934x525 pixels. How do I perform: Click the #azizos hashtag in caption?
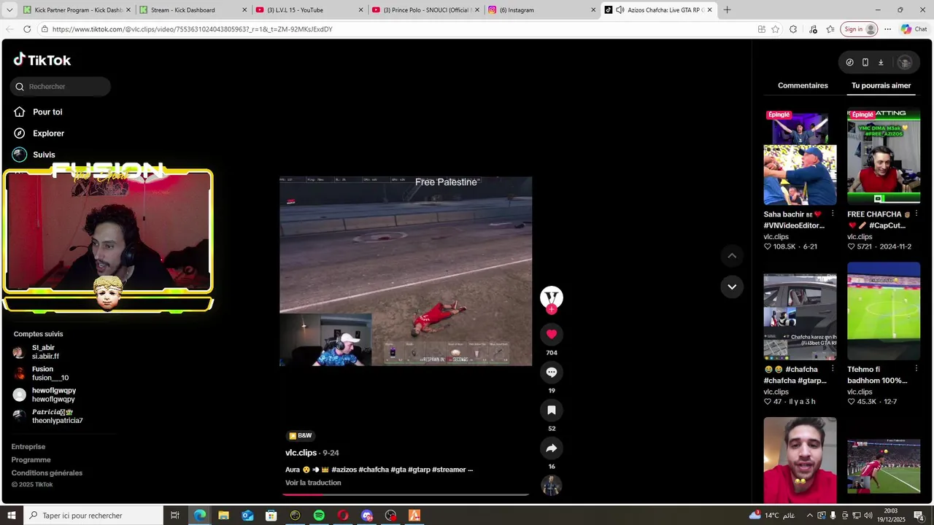343,470
